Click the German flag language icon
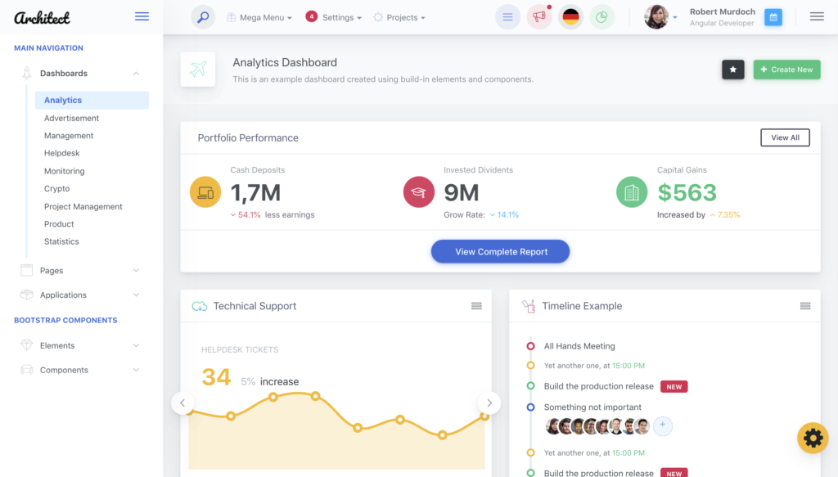Image resolution: width=838 pixels, height=477 pixels. [570, 17]
